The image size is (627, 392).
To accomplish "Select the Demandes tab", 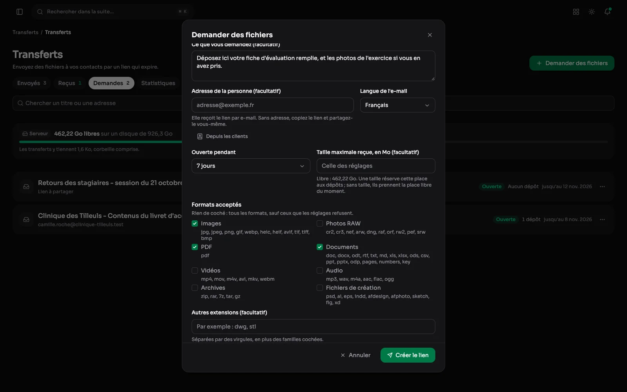I will [111, 83].
